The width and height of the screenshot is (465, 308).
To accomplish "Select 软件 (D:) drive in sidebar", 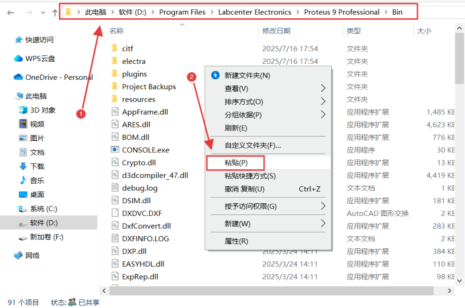I will (x=49, y=222).
